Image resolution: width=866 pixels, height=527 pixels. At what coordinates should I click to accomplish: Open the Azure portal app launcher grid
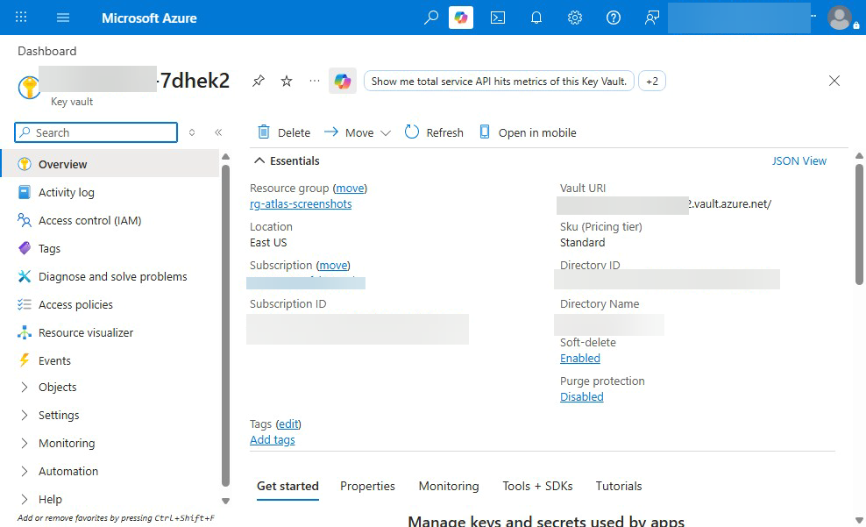(21, 18)
